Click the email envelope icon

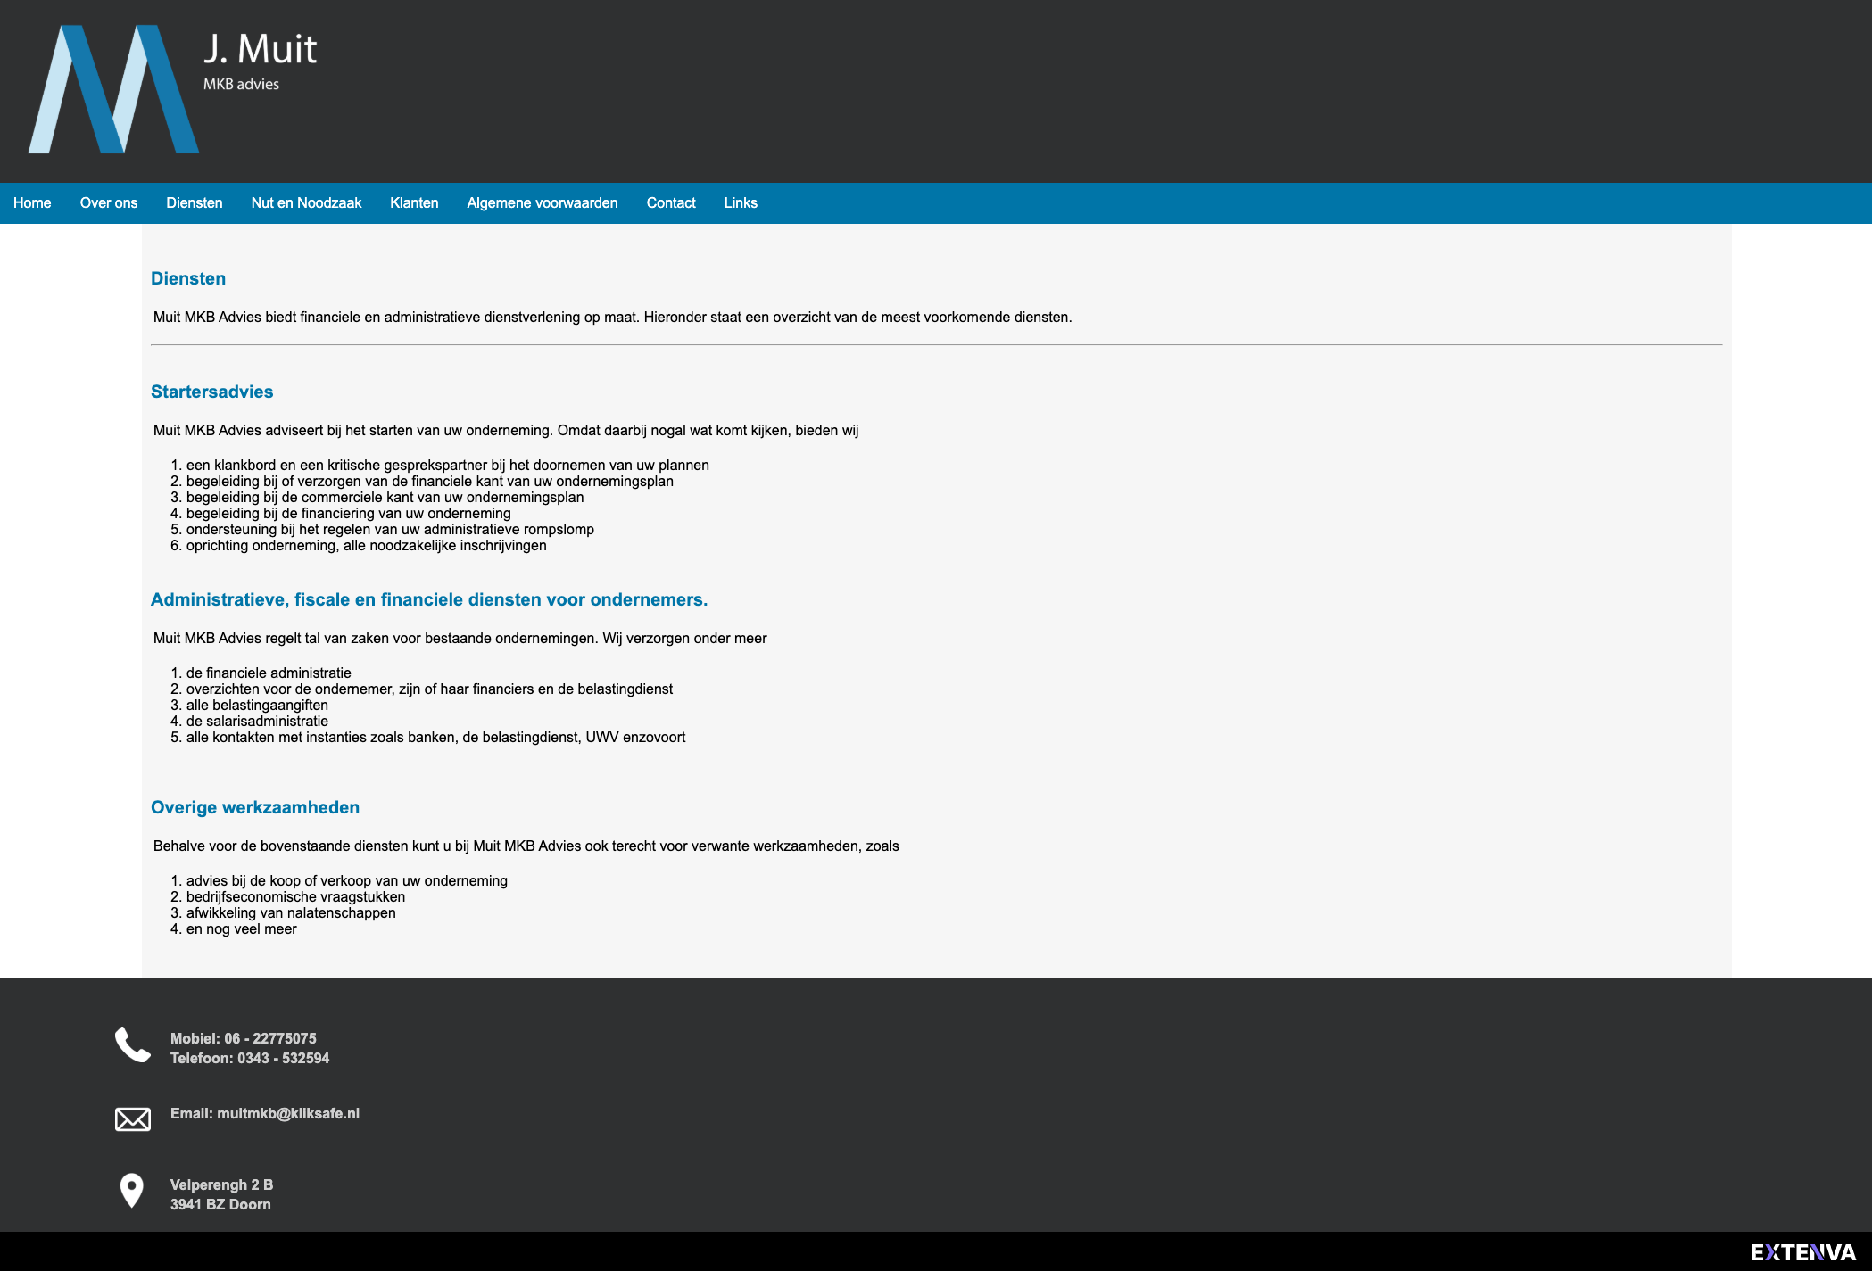pyautogui.click(x=132, y=1118)
